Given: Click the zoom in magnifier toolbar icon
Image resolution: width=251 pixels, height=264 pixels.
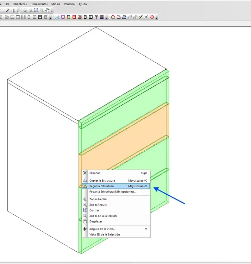Looking at the screenshot, I should tap(25, 11).
